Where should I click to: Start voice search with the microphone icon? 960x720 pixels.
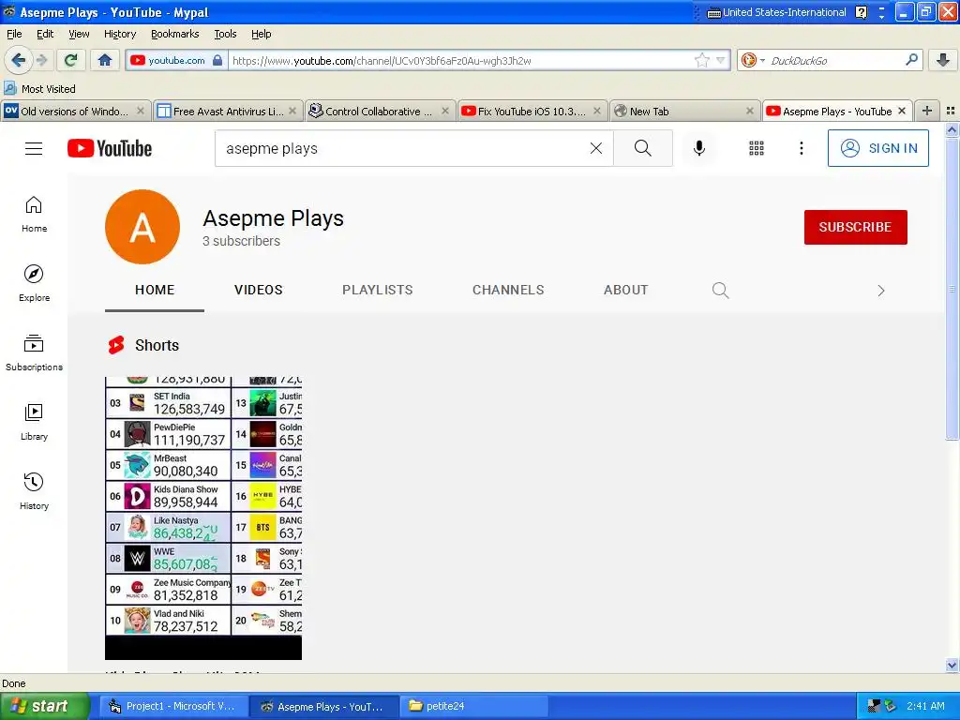pyautogui.click(x=699, y=148)
